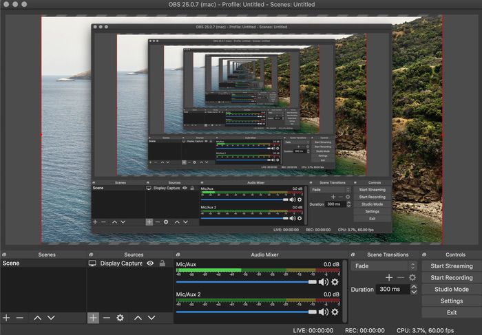Click the Audio Mixer panel title
Screen dimensions: 482x335
click(x=264, y=255)
